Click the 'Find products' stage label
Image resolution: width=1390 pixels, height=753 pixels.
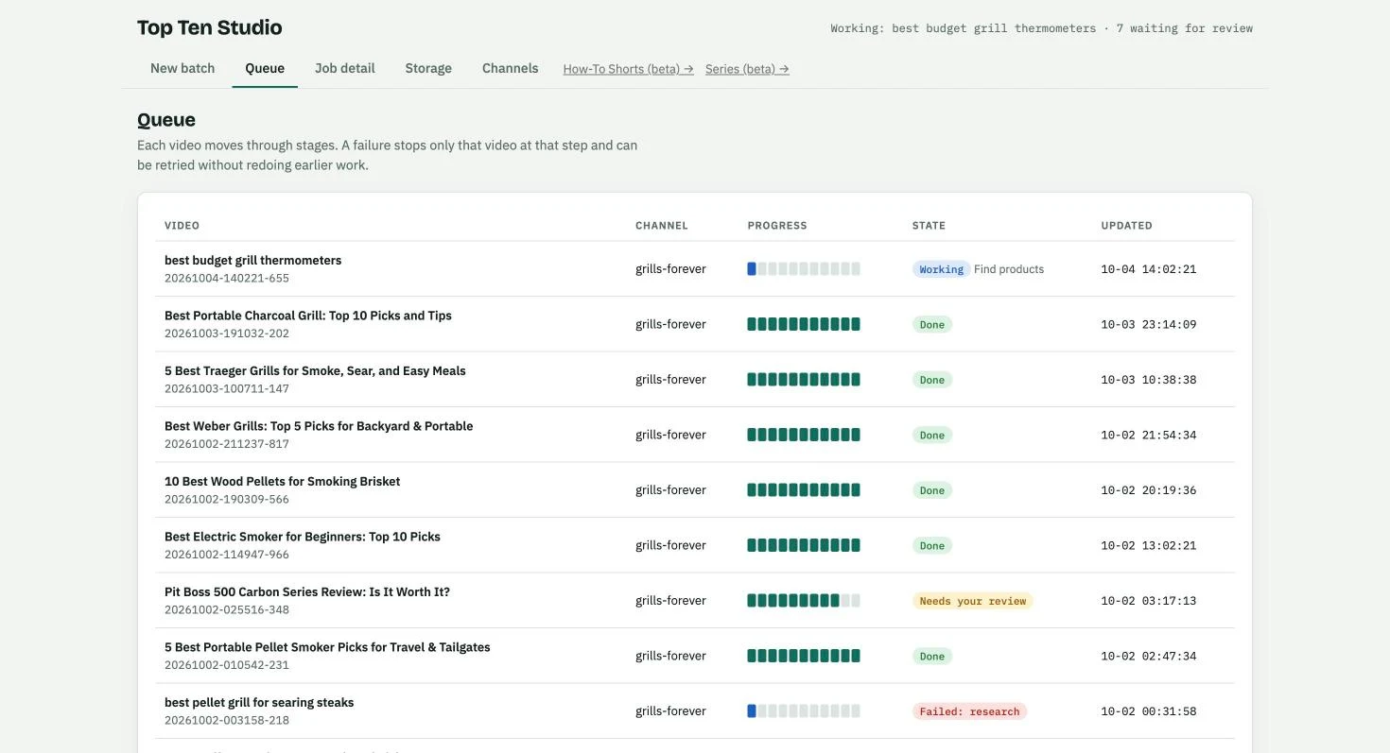coord(1009,269)
